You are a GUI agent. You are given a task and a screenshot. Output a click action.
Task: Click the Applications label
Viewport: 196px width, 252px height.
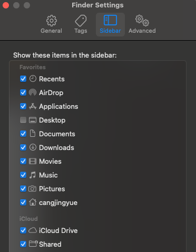click(x=58, y=107)
